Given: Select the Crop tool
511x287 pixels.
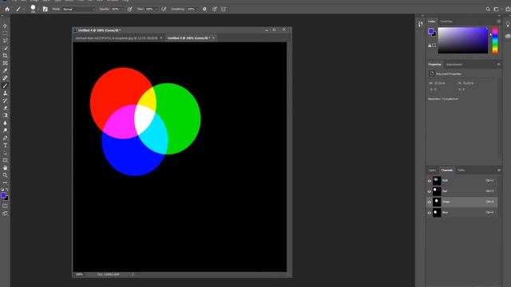Looking at the screenshot, I should (5, 56).
